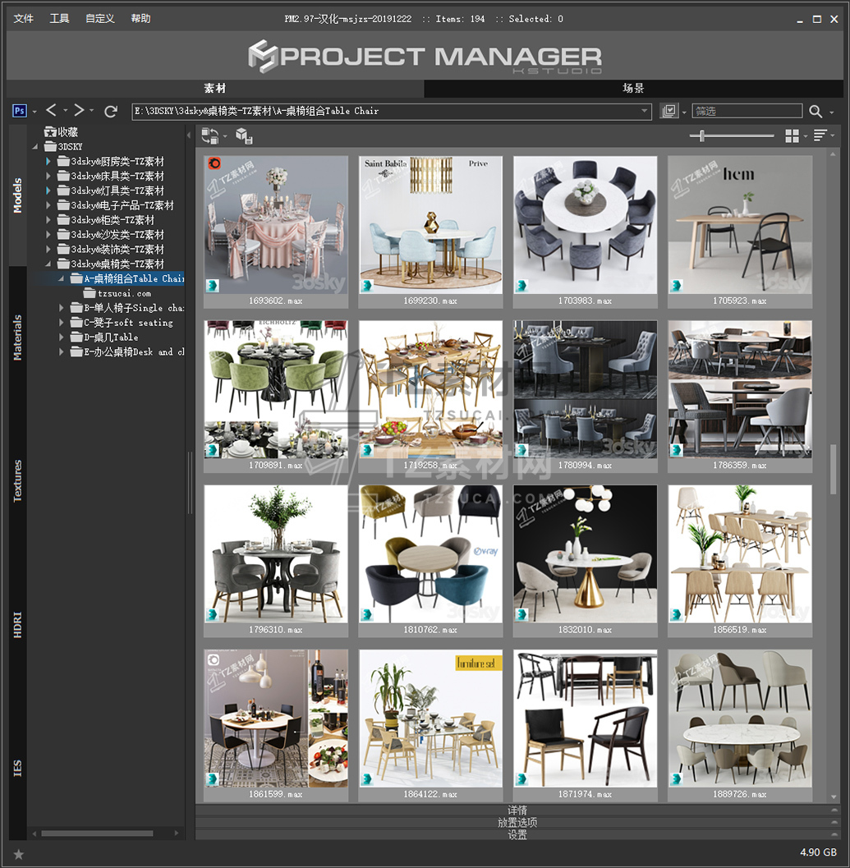
Task: Open the 放置选项 panel header
Action: point(517,823)
